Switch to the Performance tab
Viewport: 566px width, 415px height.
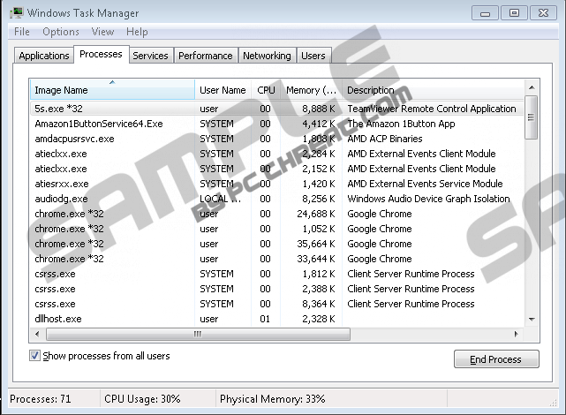(205, 56)
